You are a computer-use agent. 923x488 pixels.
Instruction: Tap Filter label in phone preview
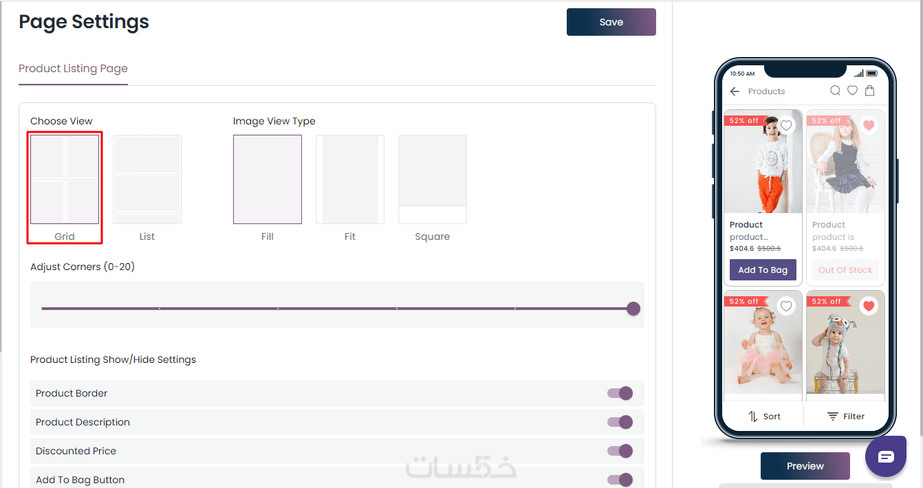854,417
